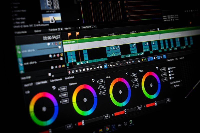Open Chrome from the taskbar

point(107,129)
